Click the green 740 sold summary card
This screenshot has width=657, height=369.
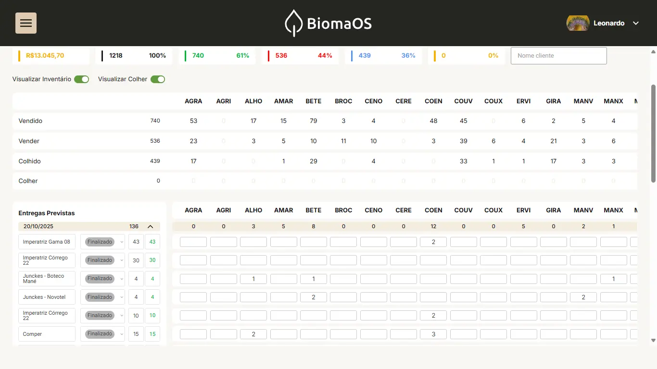click(220, 56)
